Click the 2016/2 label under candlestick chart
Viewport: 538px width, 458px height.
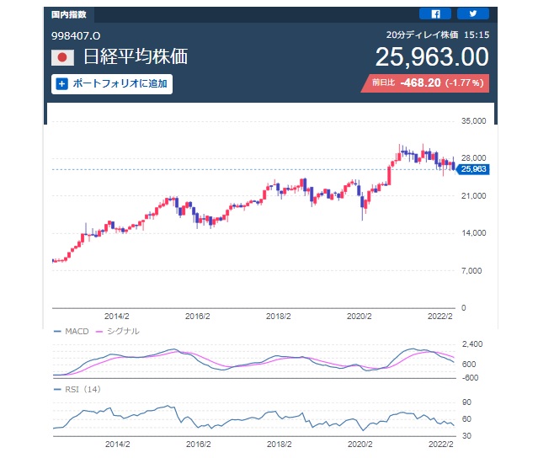(x=198, y=317)
